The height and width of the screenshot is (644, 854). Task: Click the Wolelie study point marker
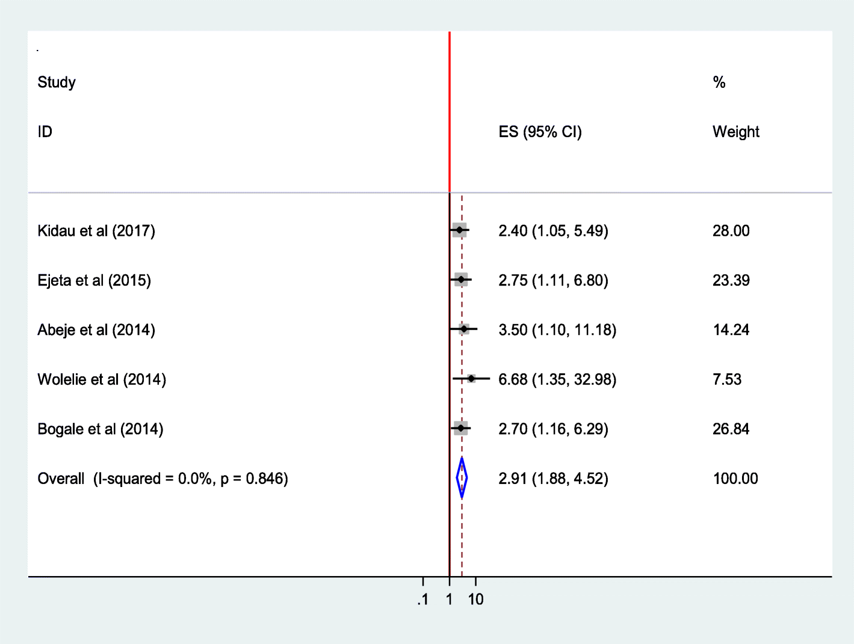click(x=471, y=378)
